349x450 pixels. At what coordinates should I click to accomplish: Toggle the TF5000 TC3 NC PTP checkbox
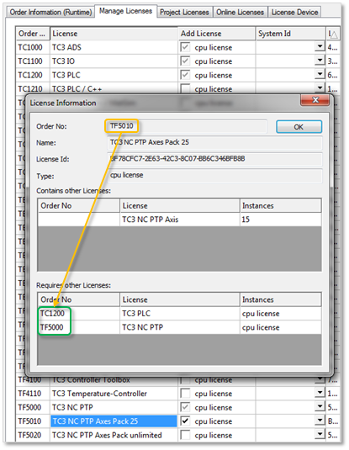(x=185, y=407)
